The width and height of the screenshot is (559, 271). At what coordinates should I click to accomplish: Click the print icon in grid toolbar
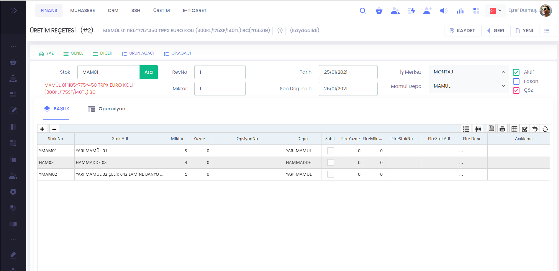tap(502, 129)
